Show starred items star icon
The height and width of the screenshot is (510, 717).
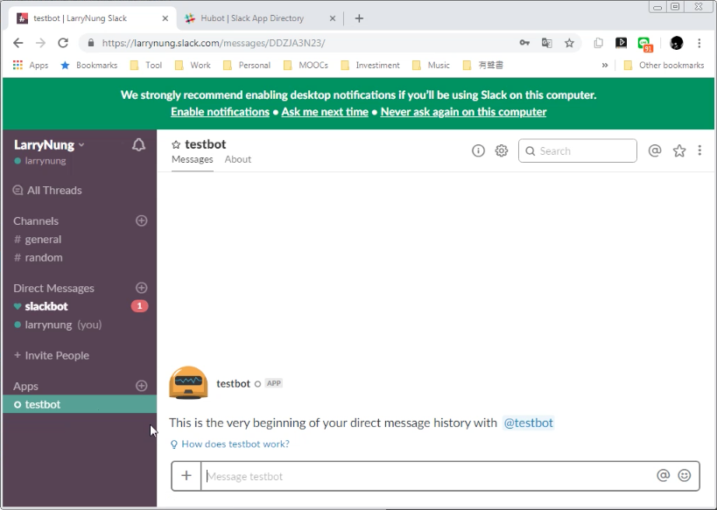(679, 150)
